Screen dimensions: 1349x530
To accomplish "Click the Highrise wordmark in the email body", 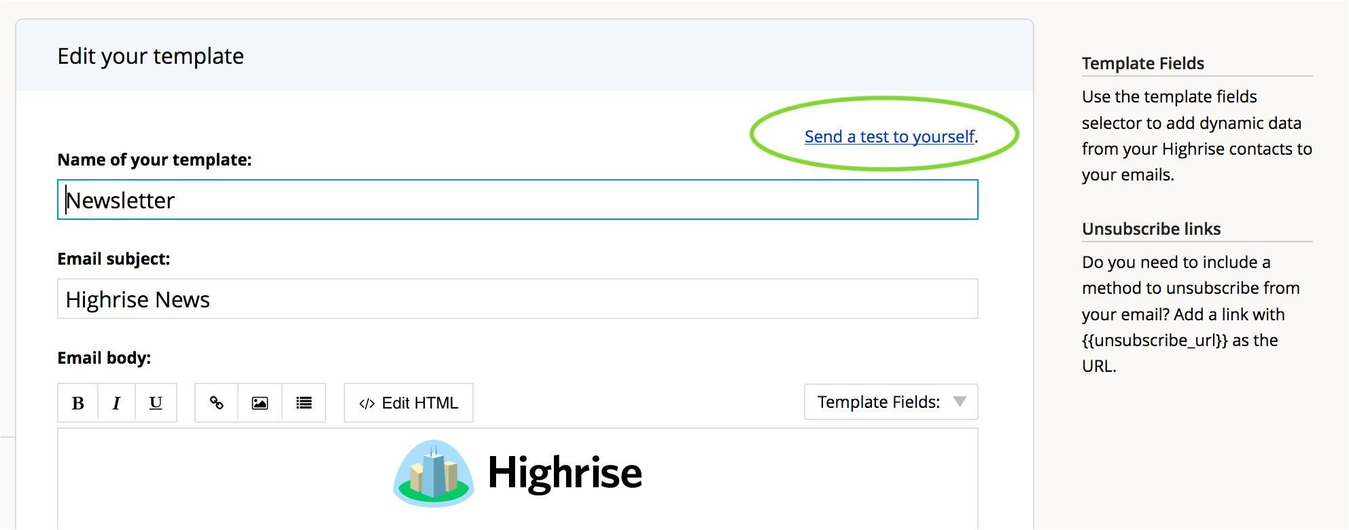I will (565, 473).
